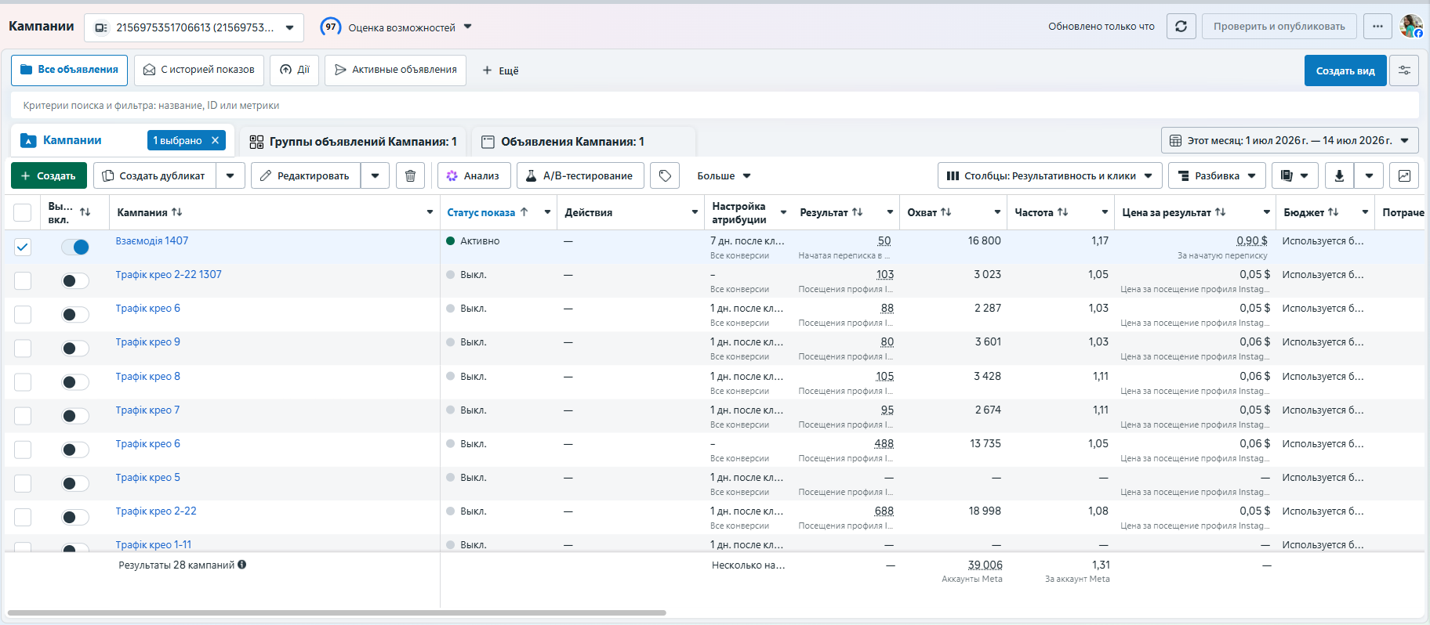
Task: Click the search and filter criteria field
Action: coord(715,105)
